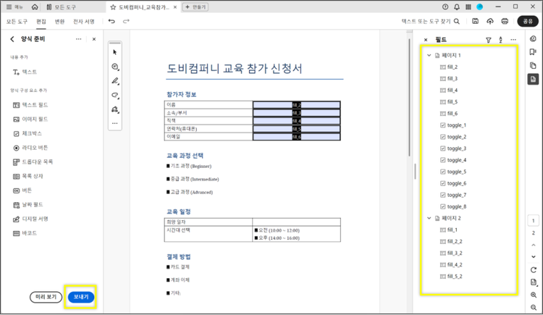
Task: Click the fill_6 field for 이메일
Action: point(296,137)
